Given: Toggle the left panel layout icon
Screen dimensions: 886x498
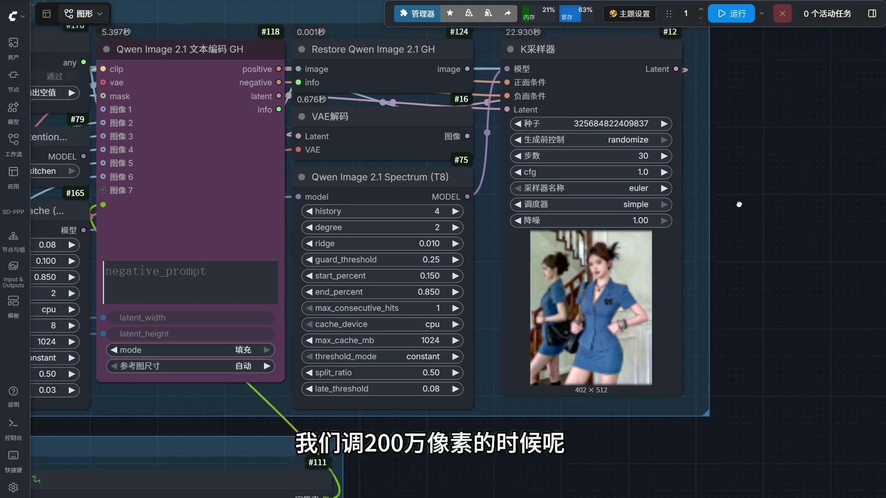Looking at the screenshot, I should tap(47, 14).
